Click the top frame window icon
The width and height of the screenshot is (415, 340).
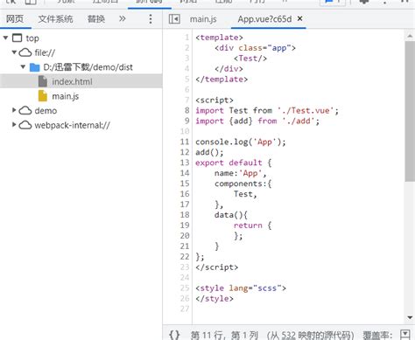(17, 38)
